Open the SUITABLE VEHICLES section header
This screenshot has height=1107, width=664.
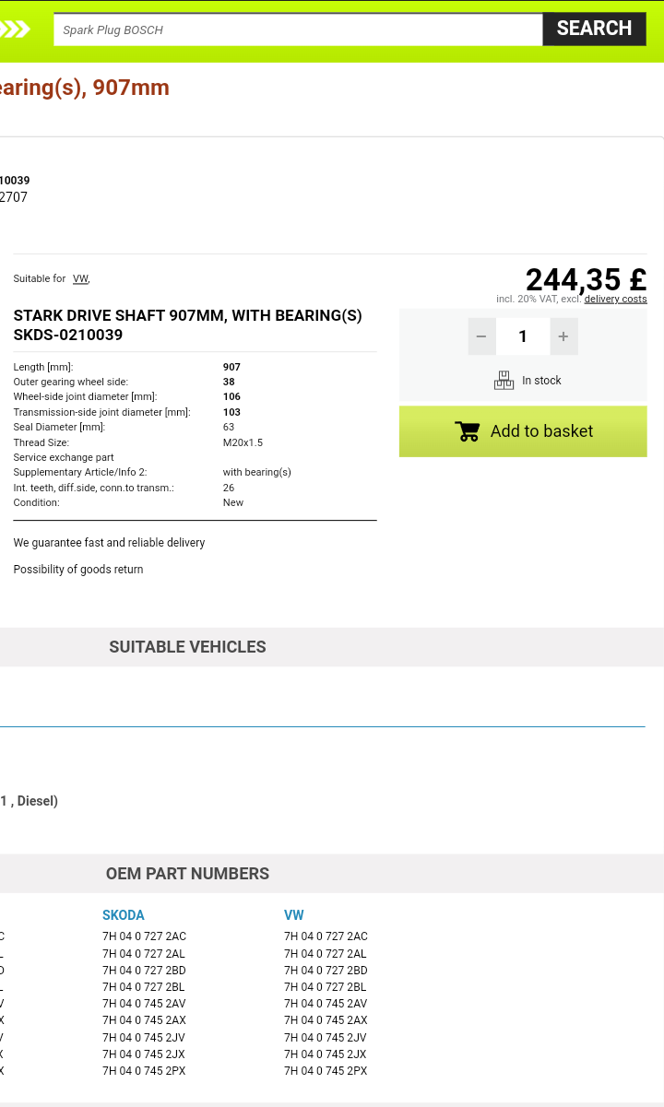pos(187,647)
